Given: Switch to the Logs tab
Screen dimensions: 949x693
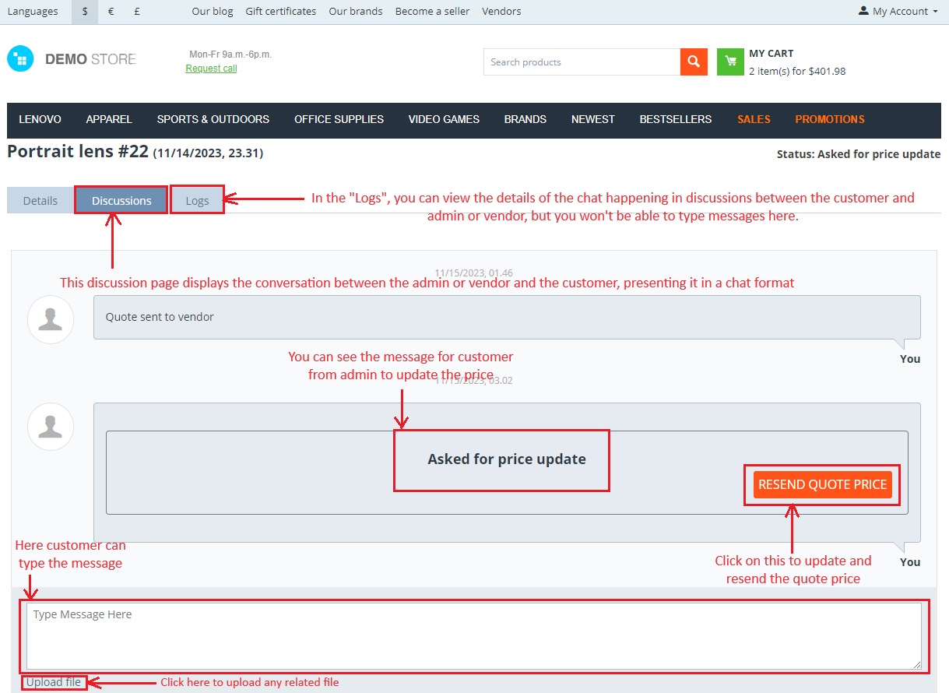Looking at the screenshot, I should [x=197, y=200].
